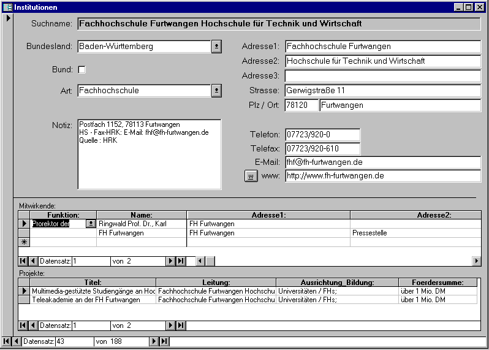Go to previous record in main form navigation
The width and height of the screenshot is (489, 350).
[x=17, y=341]
